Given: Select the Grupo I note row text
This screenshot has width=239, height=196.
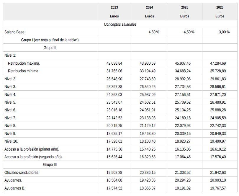Looking at the screenshot, I should pos(50,40).
